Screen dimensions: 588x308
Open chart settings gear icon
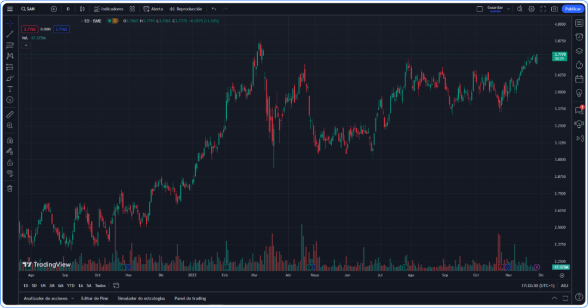[531, 9]
